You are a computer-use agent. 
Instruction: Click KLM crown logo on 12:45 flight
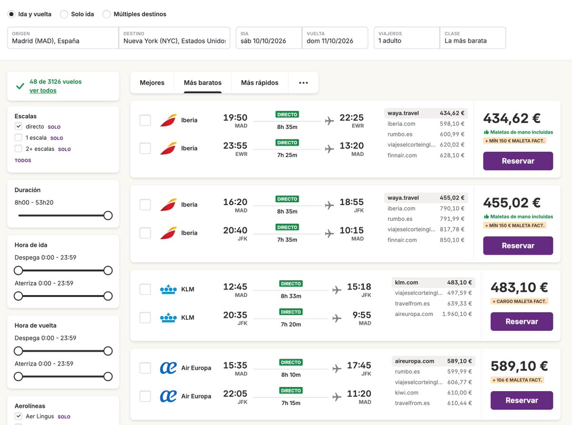coord(168,289)
